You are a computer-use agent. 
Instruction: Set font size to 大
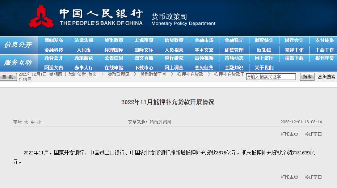26,122
